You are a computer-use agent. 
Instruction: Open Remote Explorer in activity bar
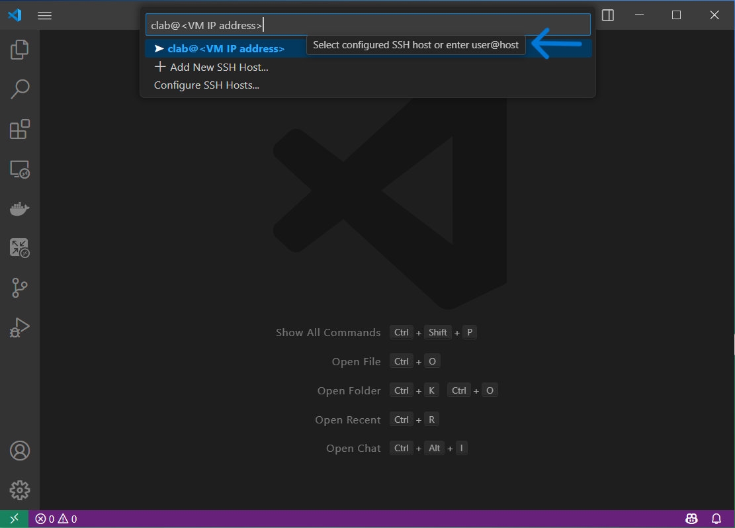[x=20, y=169]
